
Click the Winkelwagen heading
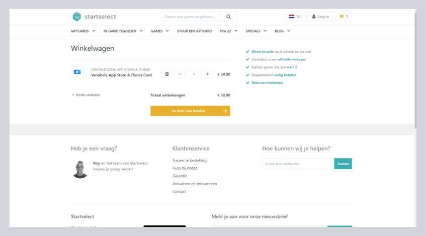pyautogui.click(x=93, y=48)
